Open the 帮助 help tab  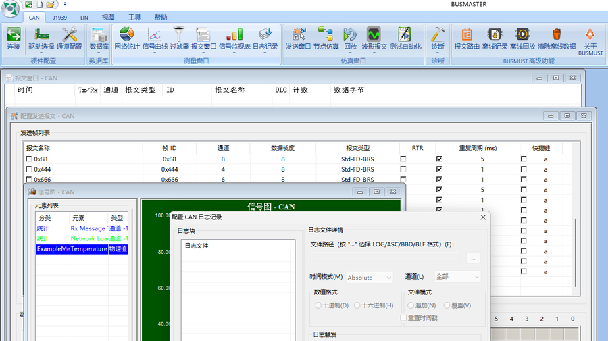pyautogui.click(x=161, y=18)
